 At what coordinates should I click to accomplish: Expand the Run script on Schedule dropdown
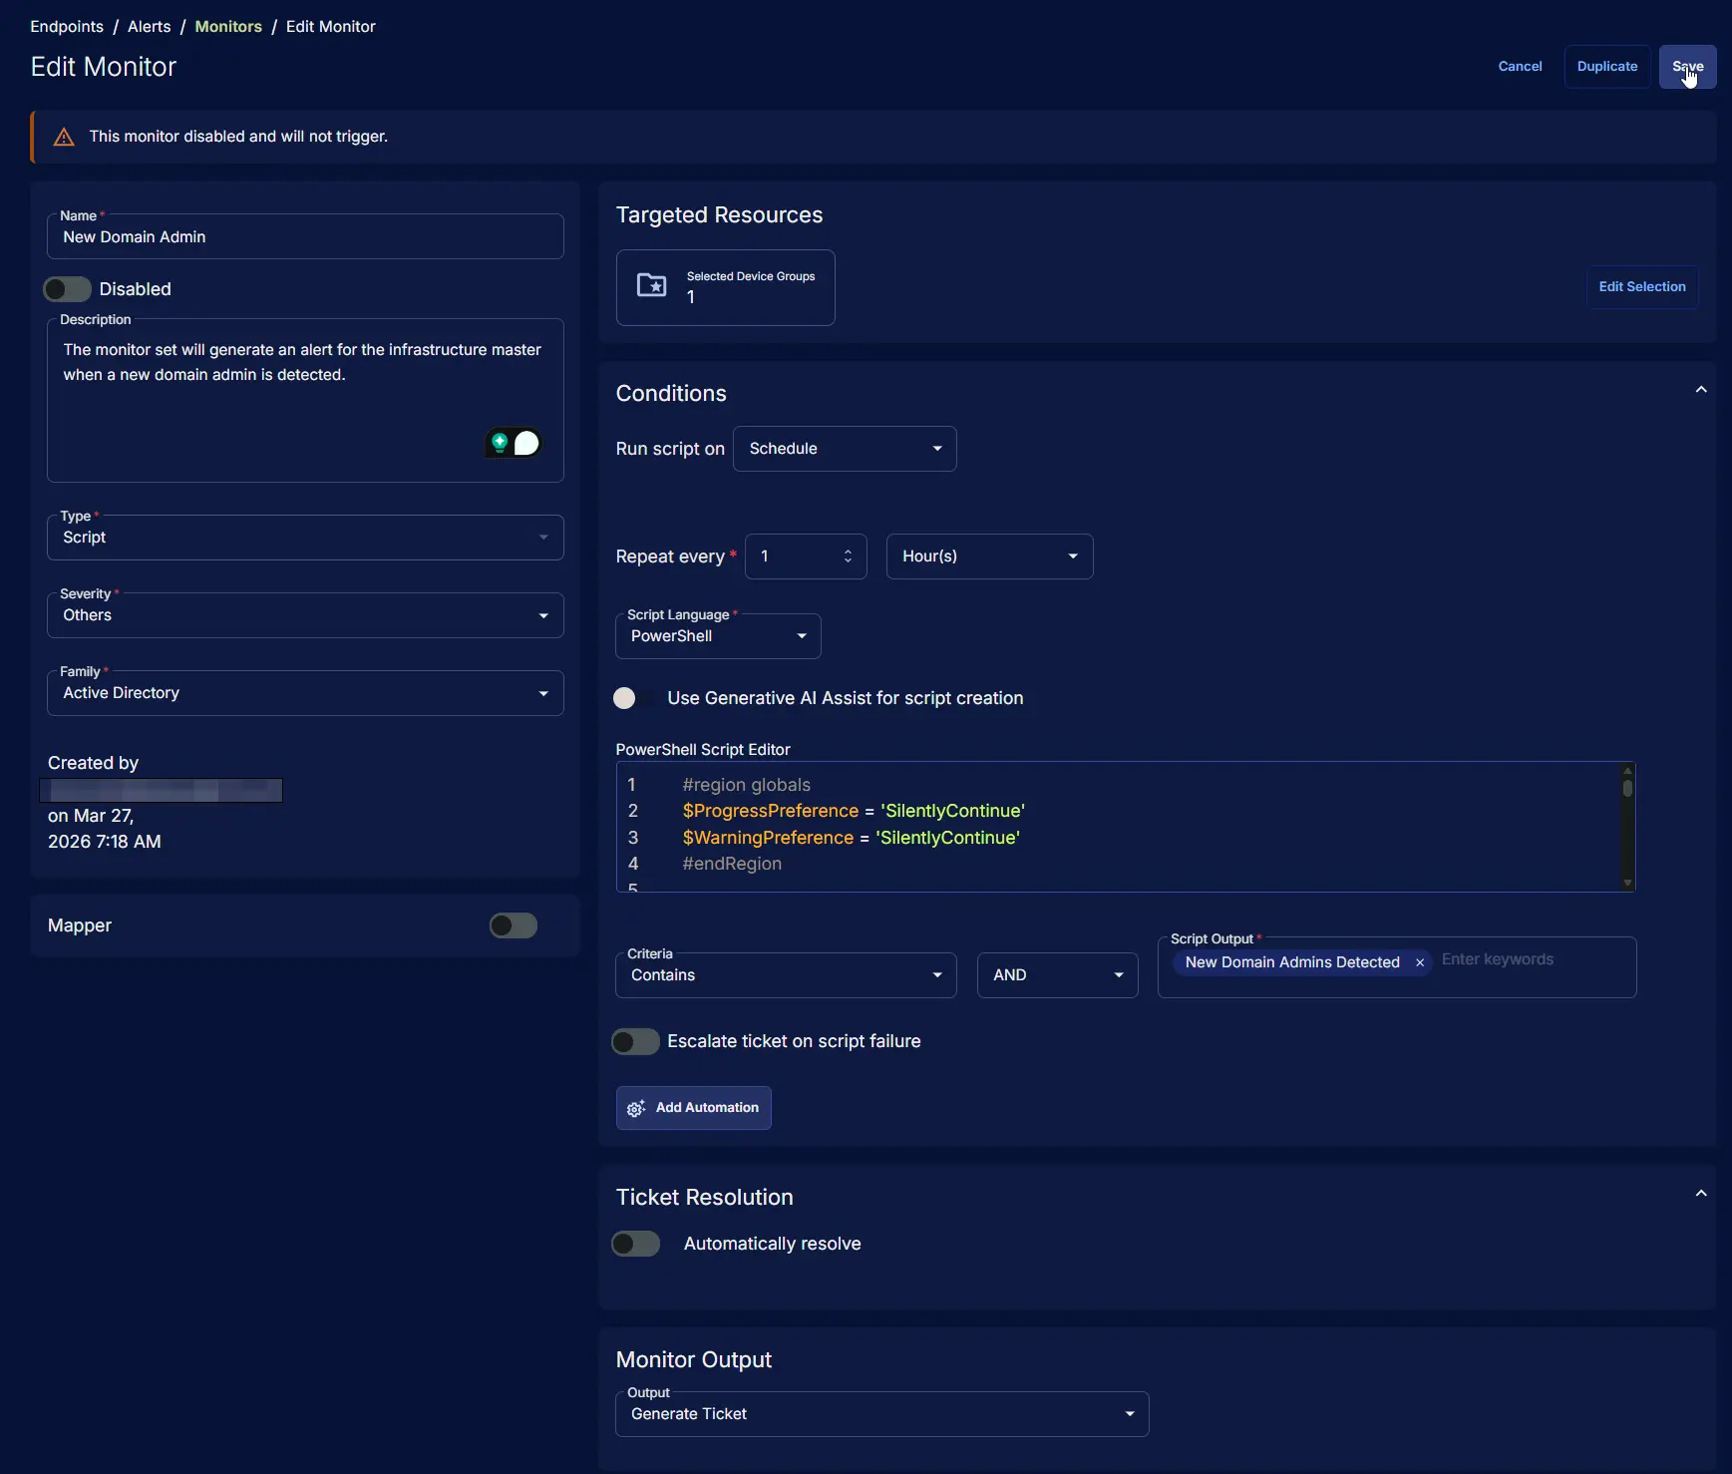[x=845, y=449]
